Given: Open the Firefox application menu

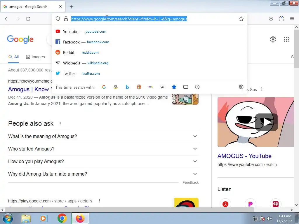Looking at the screenshot, I should coord(292,19).
